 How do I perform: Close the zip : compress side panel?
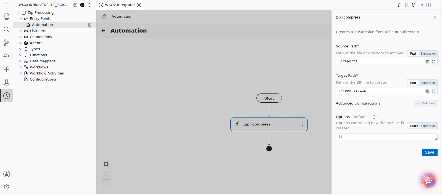(435, 17)
